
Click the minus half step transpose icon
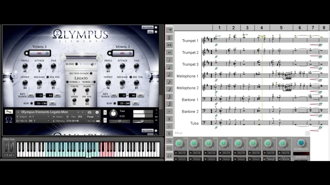coord(170,141)
